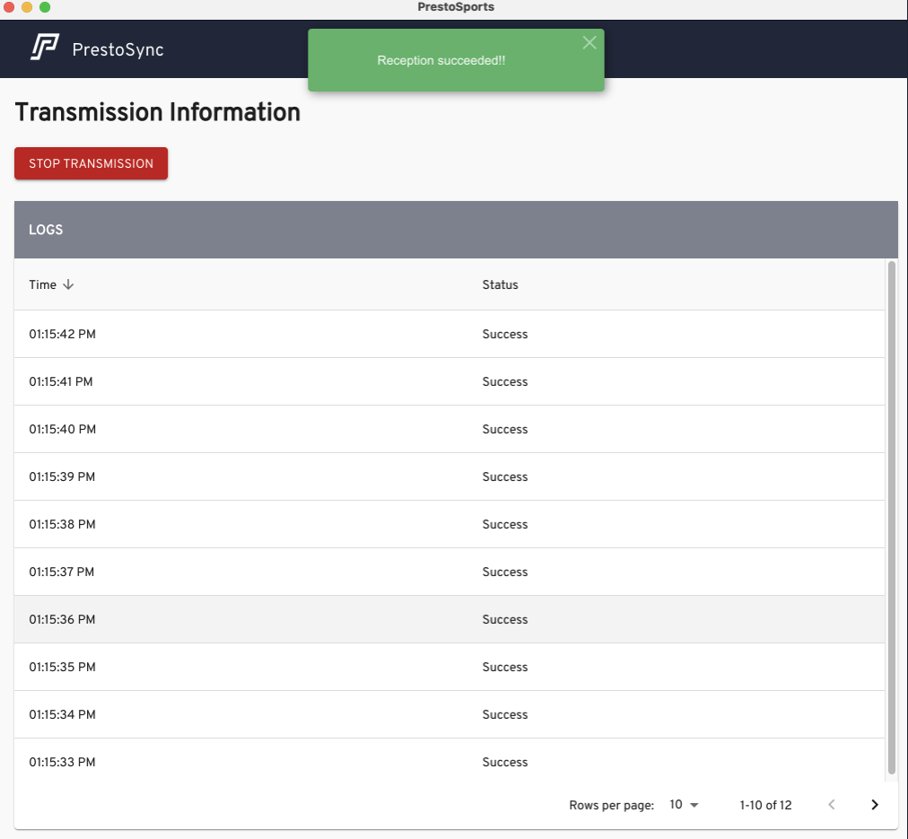Click Success status of 01:15:35 PM row
The height and width of the screenshot is (839, 908).
tap(504, 667)
